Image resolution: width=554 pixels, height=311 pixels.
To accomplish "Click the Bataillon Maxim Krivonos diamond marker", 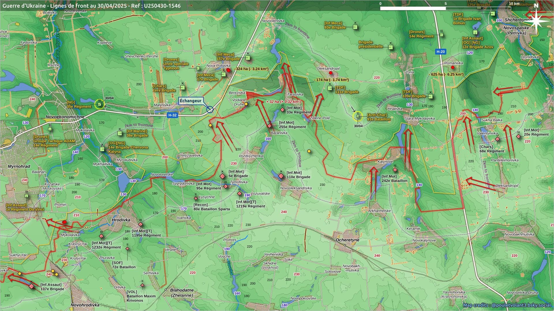I will 142,285.
